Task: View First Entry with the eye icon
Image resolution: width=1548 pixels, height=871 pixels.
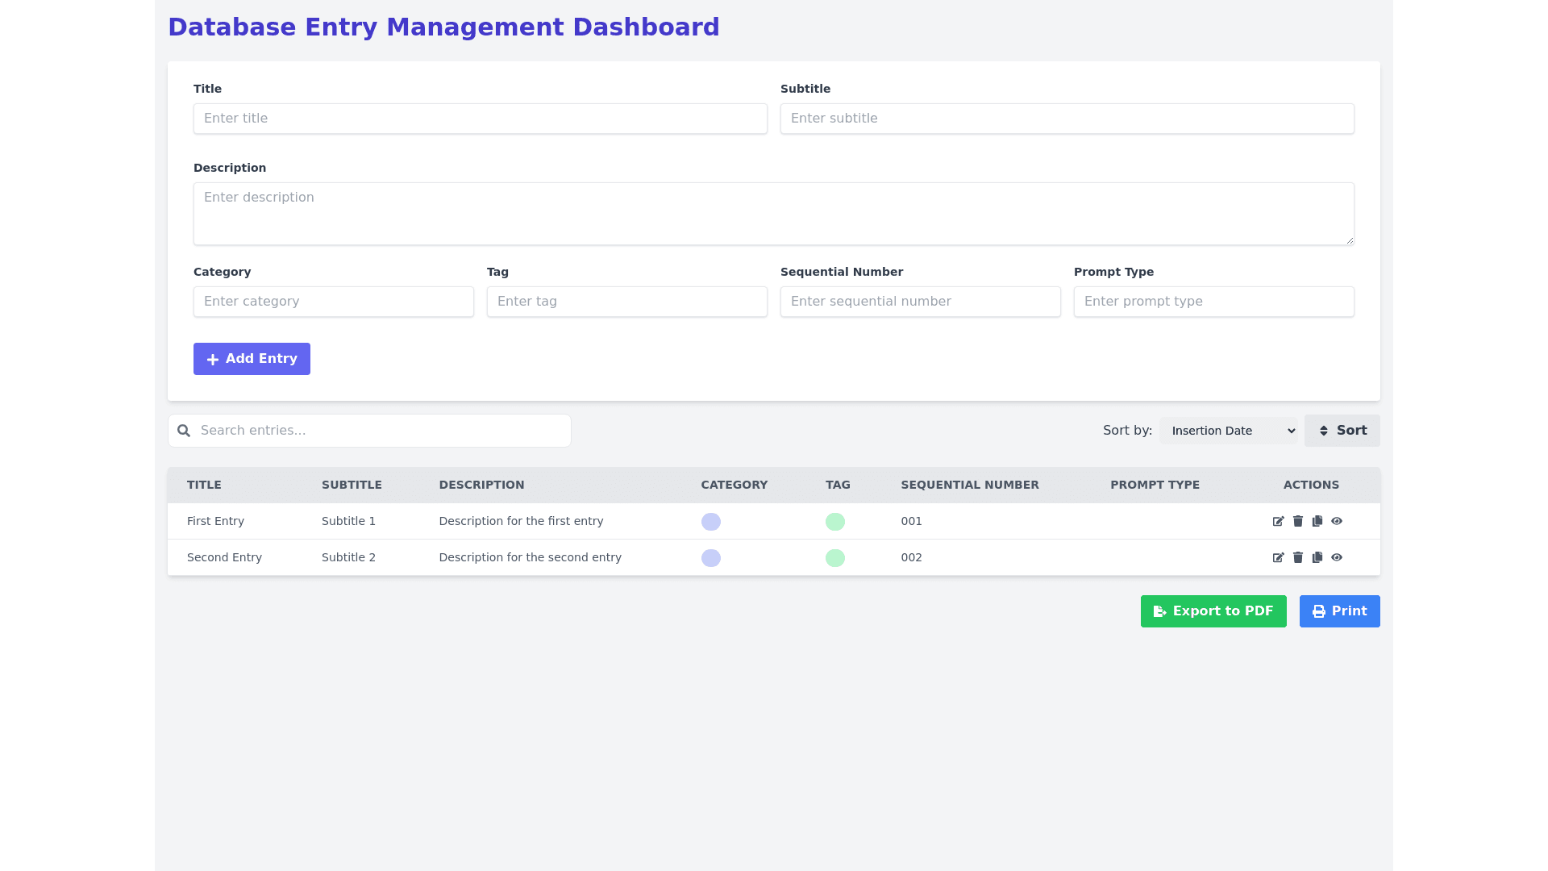Action: 1337,522
